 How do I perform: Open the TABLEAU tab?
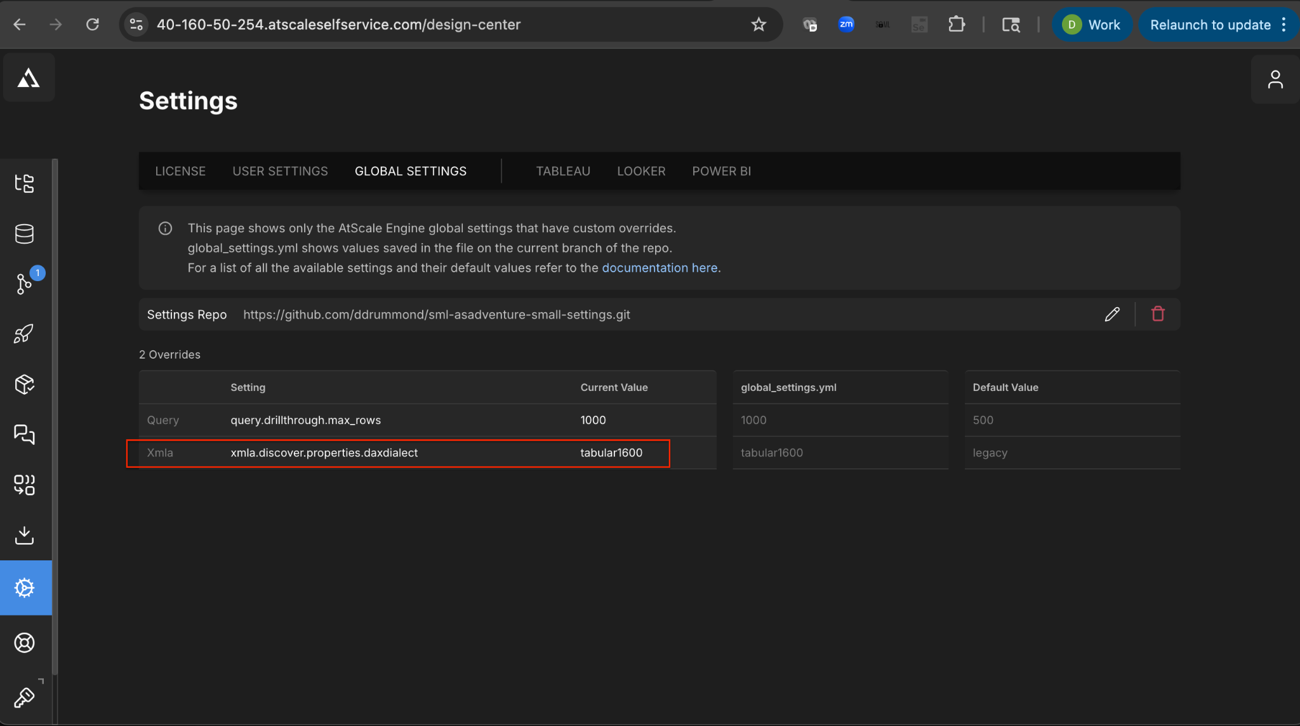(563, 171)
